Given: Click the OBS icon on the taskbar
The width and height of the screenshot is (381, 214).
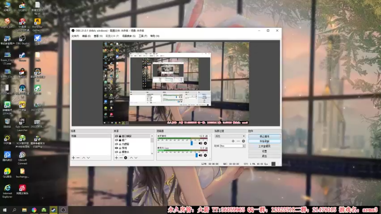Looking at the screenshot, I should click(x=63, y=210).
